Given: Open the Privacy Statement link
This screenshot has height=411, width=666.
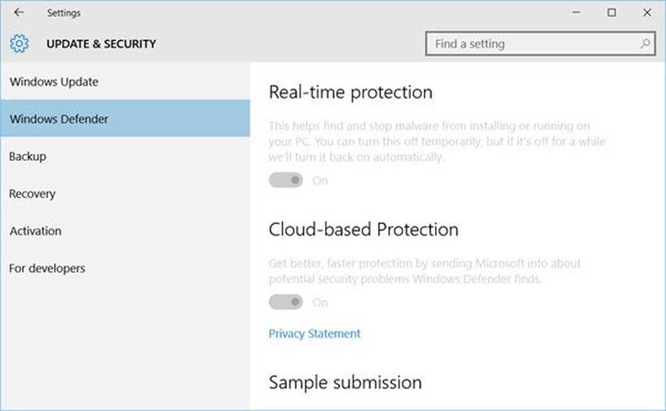Looking at the screenshot, I should pyautogui.click(x=314, y=334).
